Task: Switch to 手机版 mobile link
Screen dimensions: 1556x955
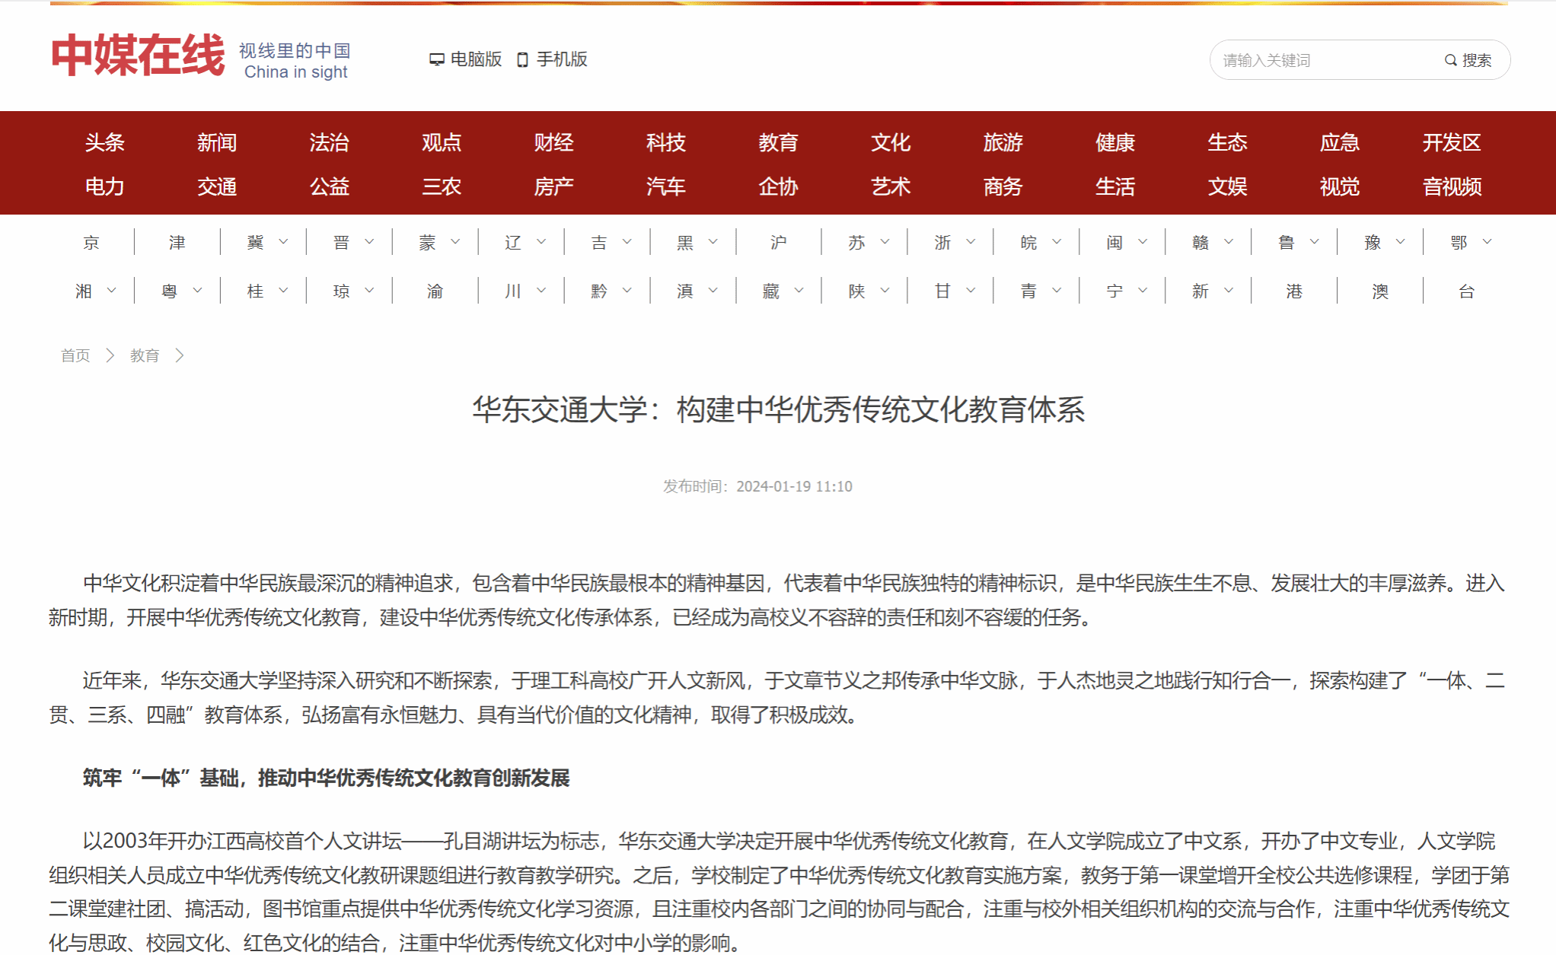Action: pyautogui.click(x=562, y=59)
